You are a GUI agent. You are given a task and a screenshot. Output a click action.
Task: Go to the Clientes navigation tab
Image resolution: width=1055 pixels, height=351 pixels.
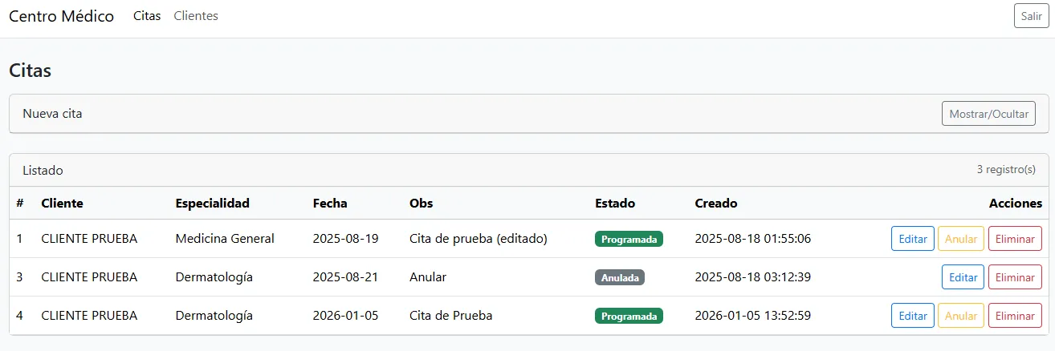point(196,16)
